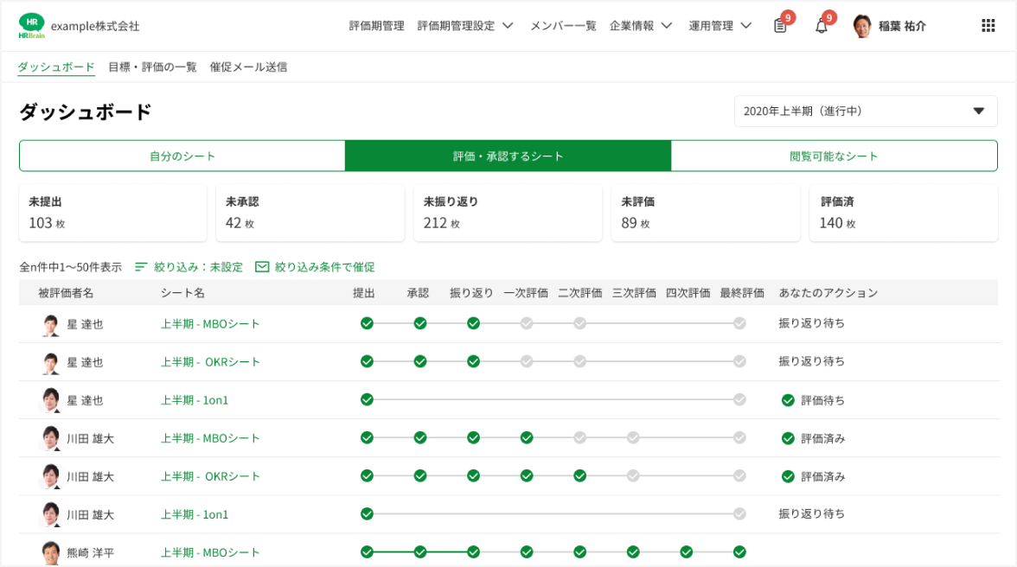Switch to the 目標・評価の一覧 sub-tab

[x=152, y=67]
